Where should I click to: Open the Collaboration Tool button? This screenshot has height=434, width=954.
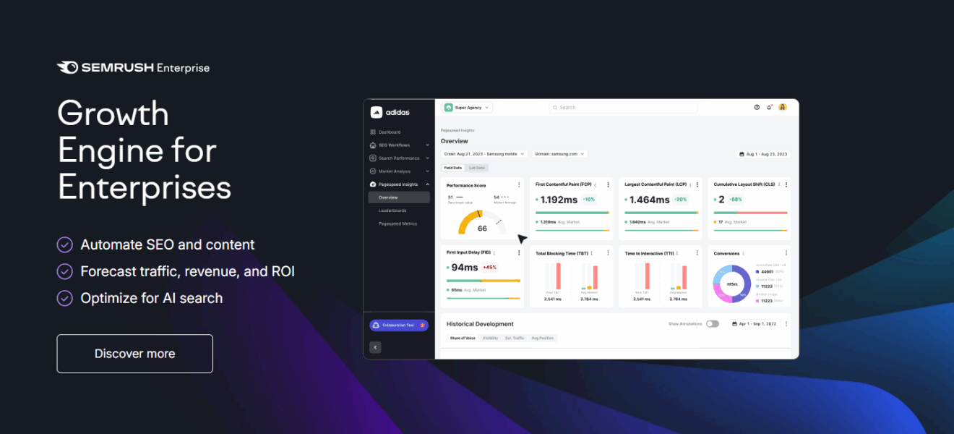coord(399,325)
